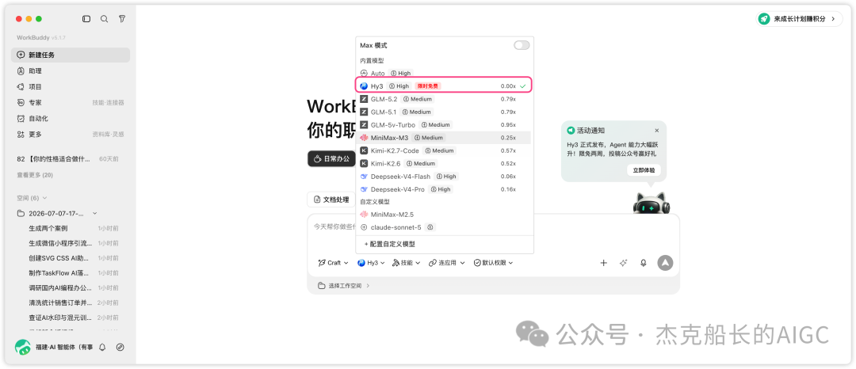
Task: Click the 文档处理 button
Action: [331, 200]
